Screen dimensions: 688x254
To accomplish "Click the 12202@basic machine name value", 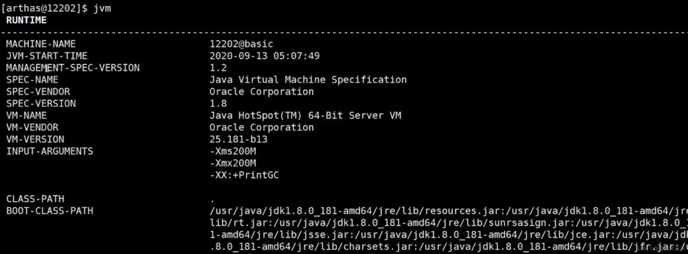I will (241, 44).
